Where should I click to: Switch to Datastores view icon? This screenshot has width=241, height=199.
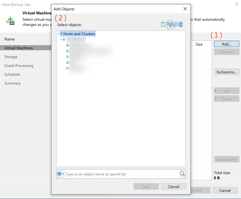pyautogui.click(x=181, y=25)
